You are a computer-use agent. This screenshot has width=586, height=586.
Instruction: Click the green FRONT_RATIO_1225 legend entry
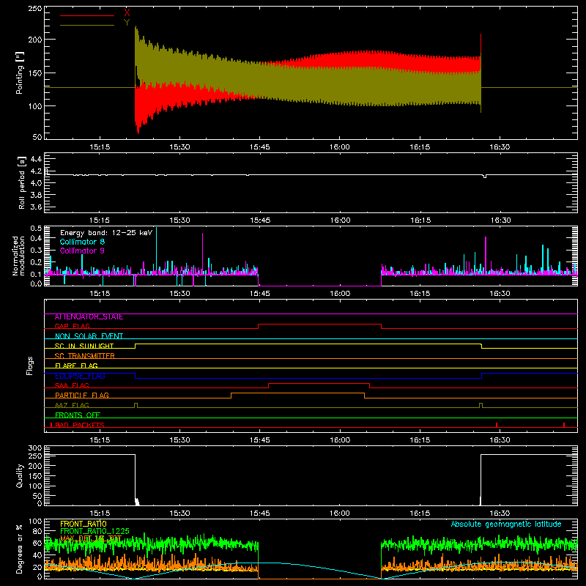pyautogui.click(x=95, y=531)
